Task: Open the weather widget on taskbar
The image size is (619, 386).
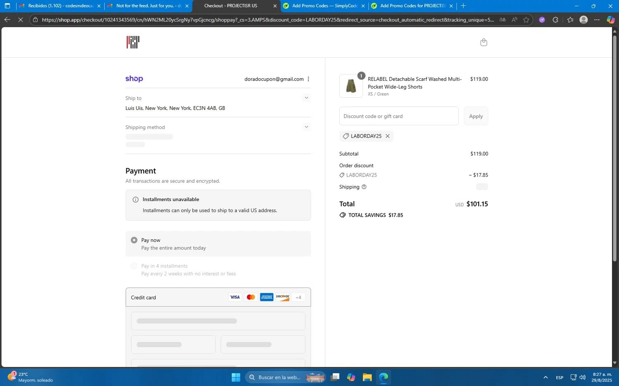Action: [31, 377]
